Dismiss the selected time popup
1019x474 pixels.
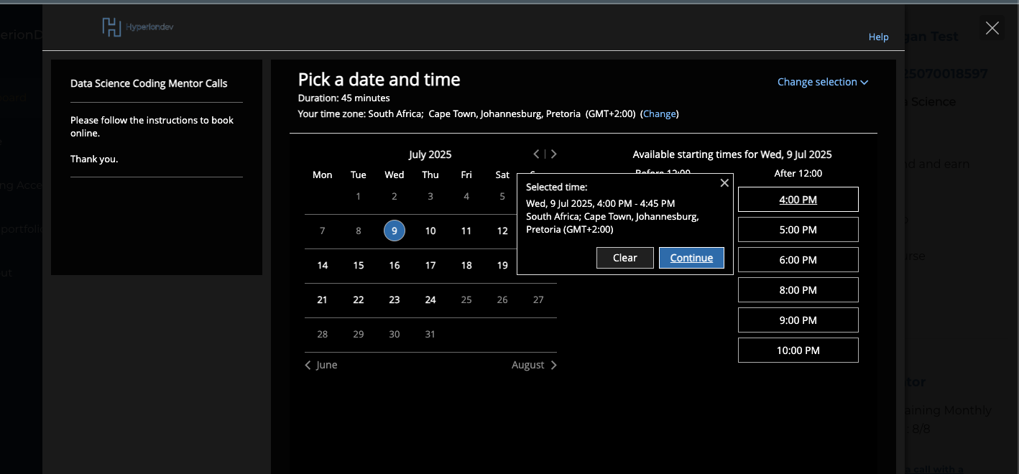[x=724, y=183]
